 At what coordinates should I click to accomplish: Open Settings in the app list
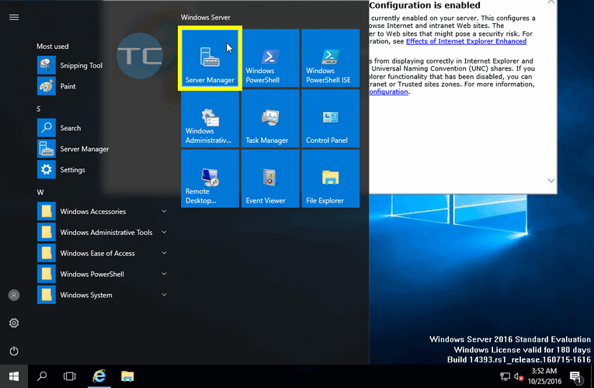[103, 170]
